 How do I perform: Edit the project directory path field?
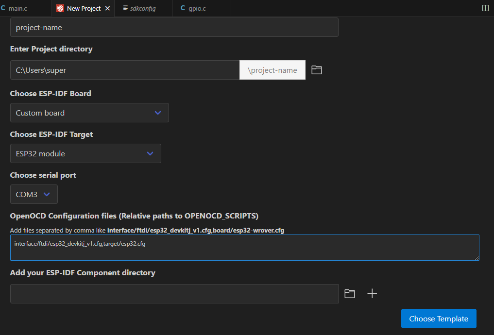tap(125, 70)
